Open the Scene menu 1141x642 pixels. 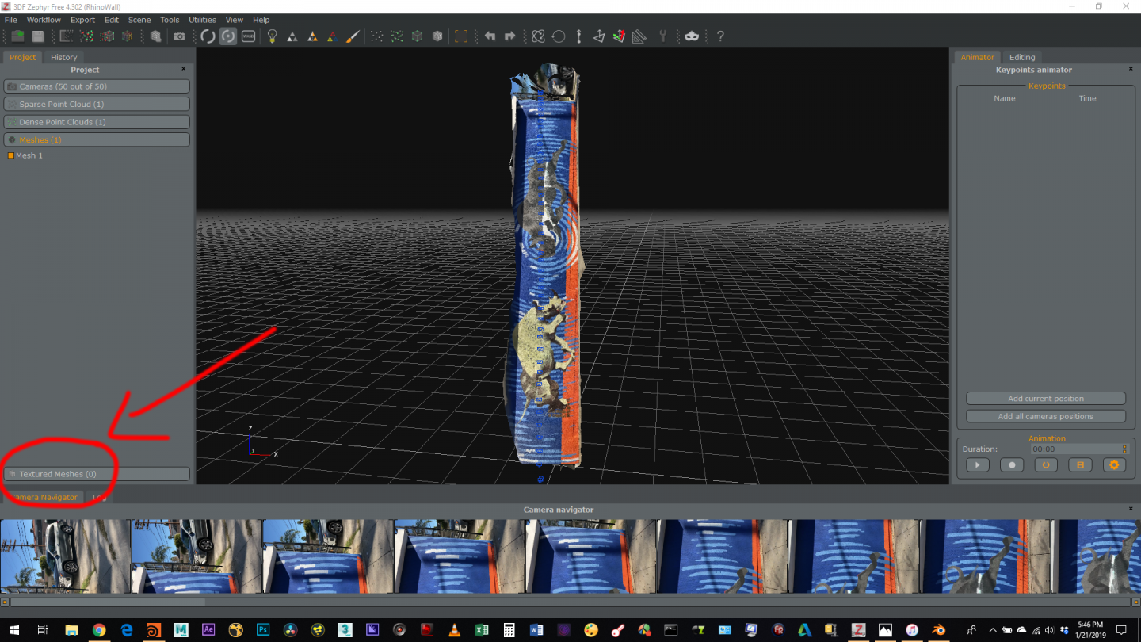pos(139,20)
